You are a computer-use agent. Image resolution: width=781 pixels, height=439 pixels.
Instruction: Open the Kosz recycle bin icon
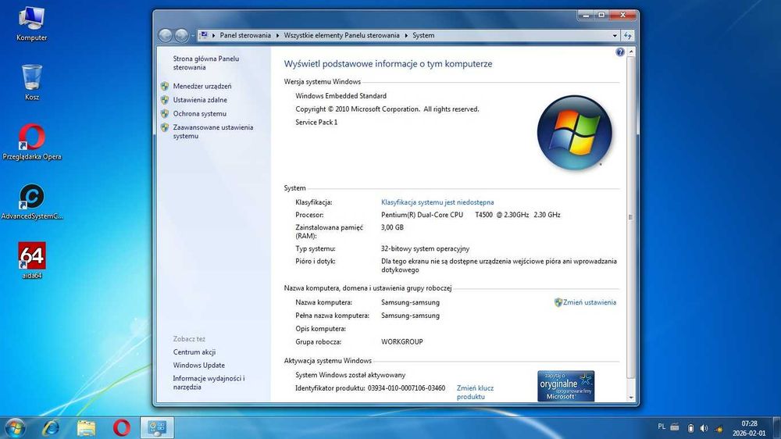pos(32,82)
